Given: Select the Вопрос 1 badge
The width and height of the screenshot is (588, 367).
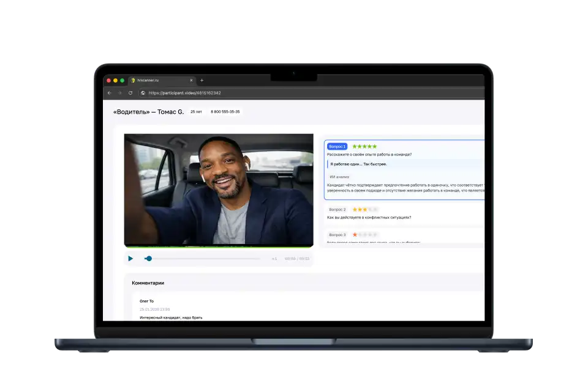Looking at the screenshot, I should coord(337,147).
